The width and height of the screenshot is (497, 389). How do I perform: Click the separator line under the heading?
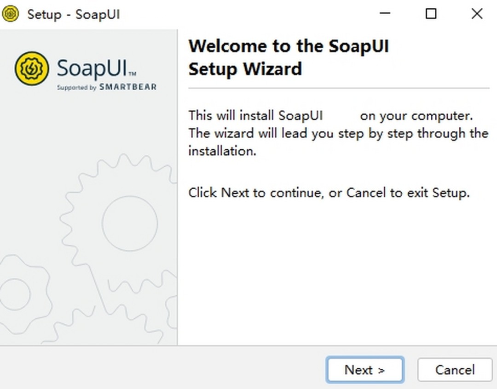pos(338,89)
